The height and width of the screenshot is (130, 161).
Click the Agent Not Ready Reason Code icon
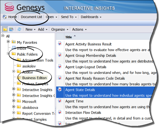(x=60, y=78)
